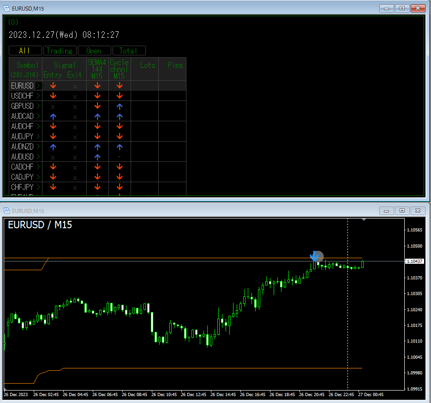Open AUDUSD chart via its row chevron

pos(38,157)
